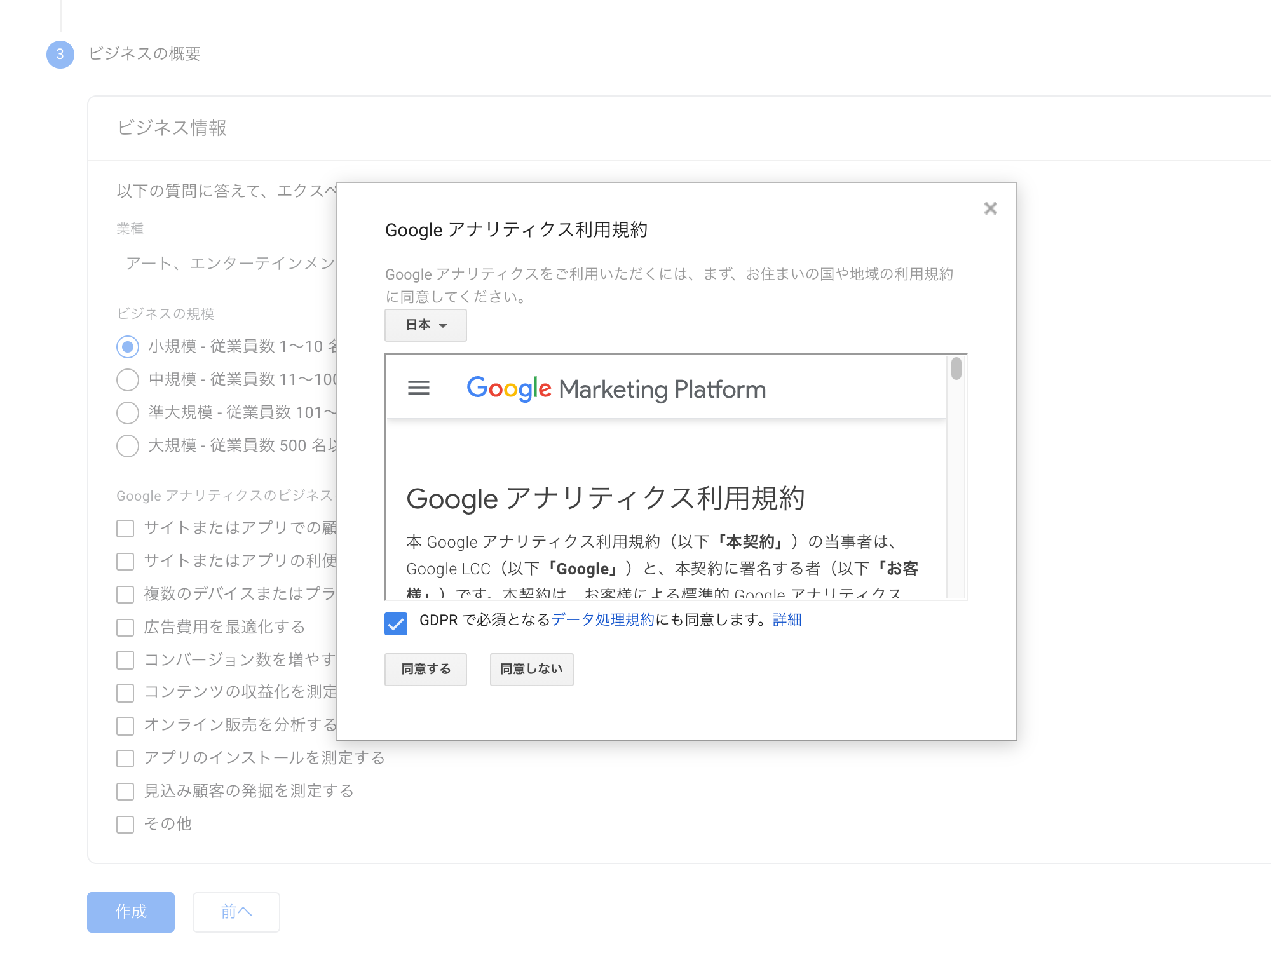This screenshot has width=1271, height=953.
Task: Click the Google Marketing Platform logo
Action: tap(616, 389)
